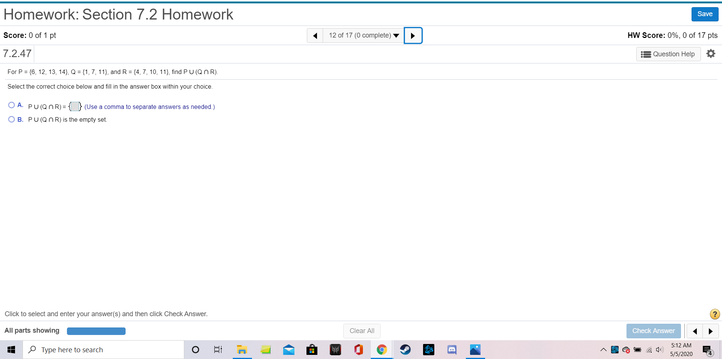Screen dimensions: 722x359
Task: Open Question Help menu
Action: (x=668, y=54)
